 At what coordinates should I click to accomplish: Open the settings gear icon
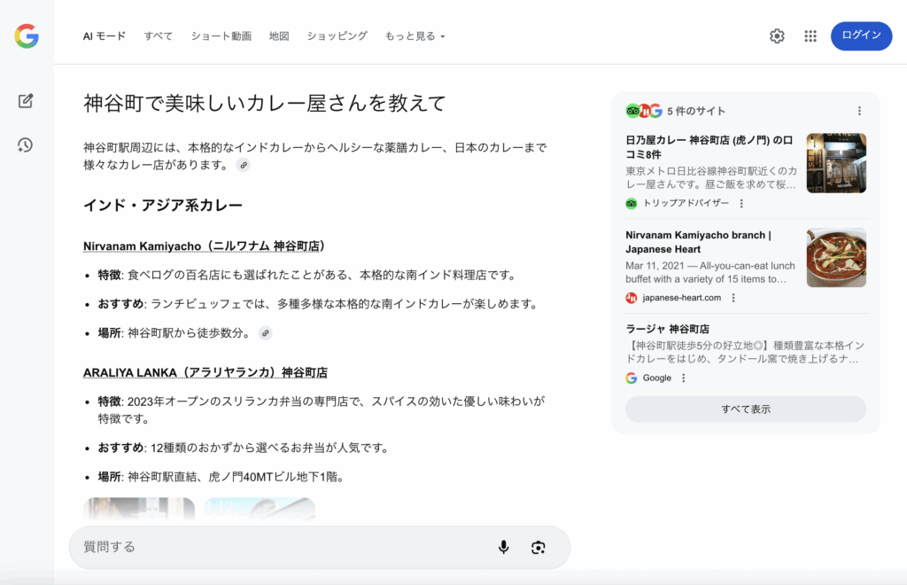777,36
